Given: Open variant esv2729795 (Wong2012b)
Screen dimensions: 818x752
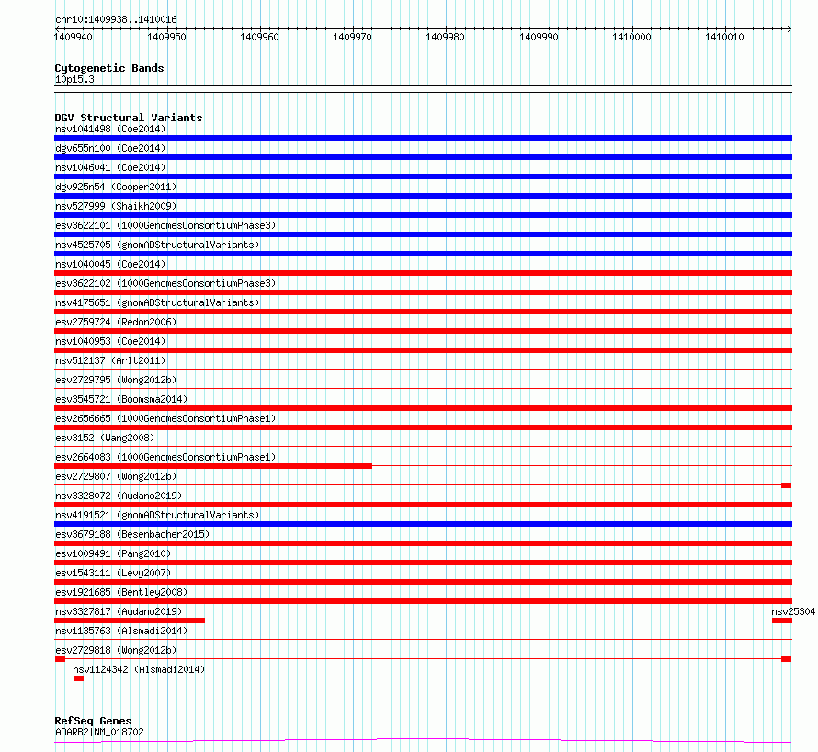Looking at the screenshot, I should 116,380.
